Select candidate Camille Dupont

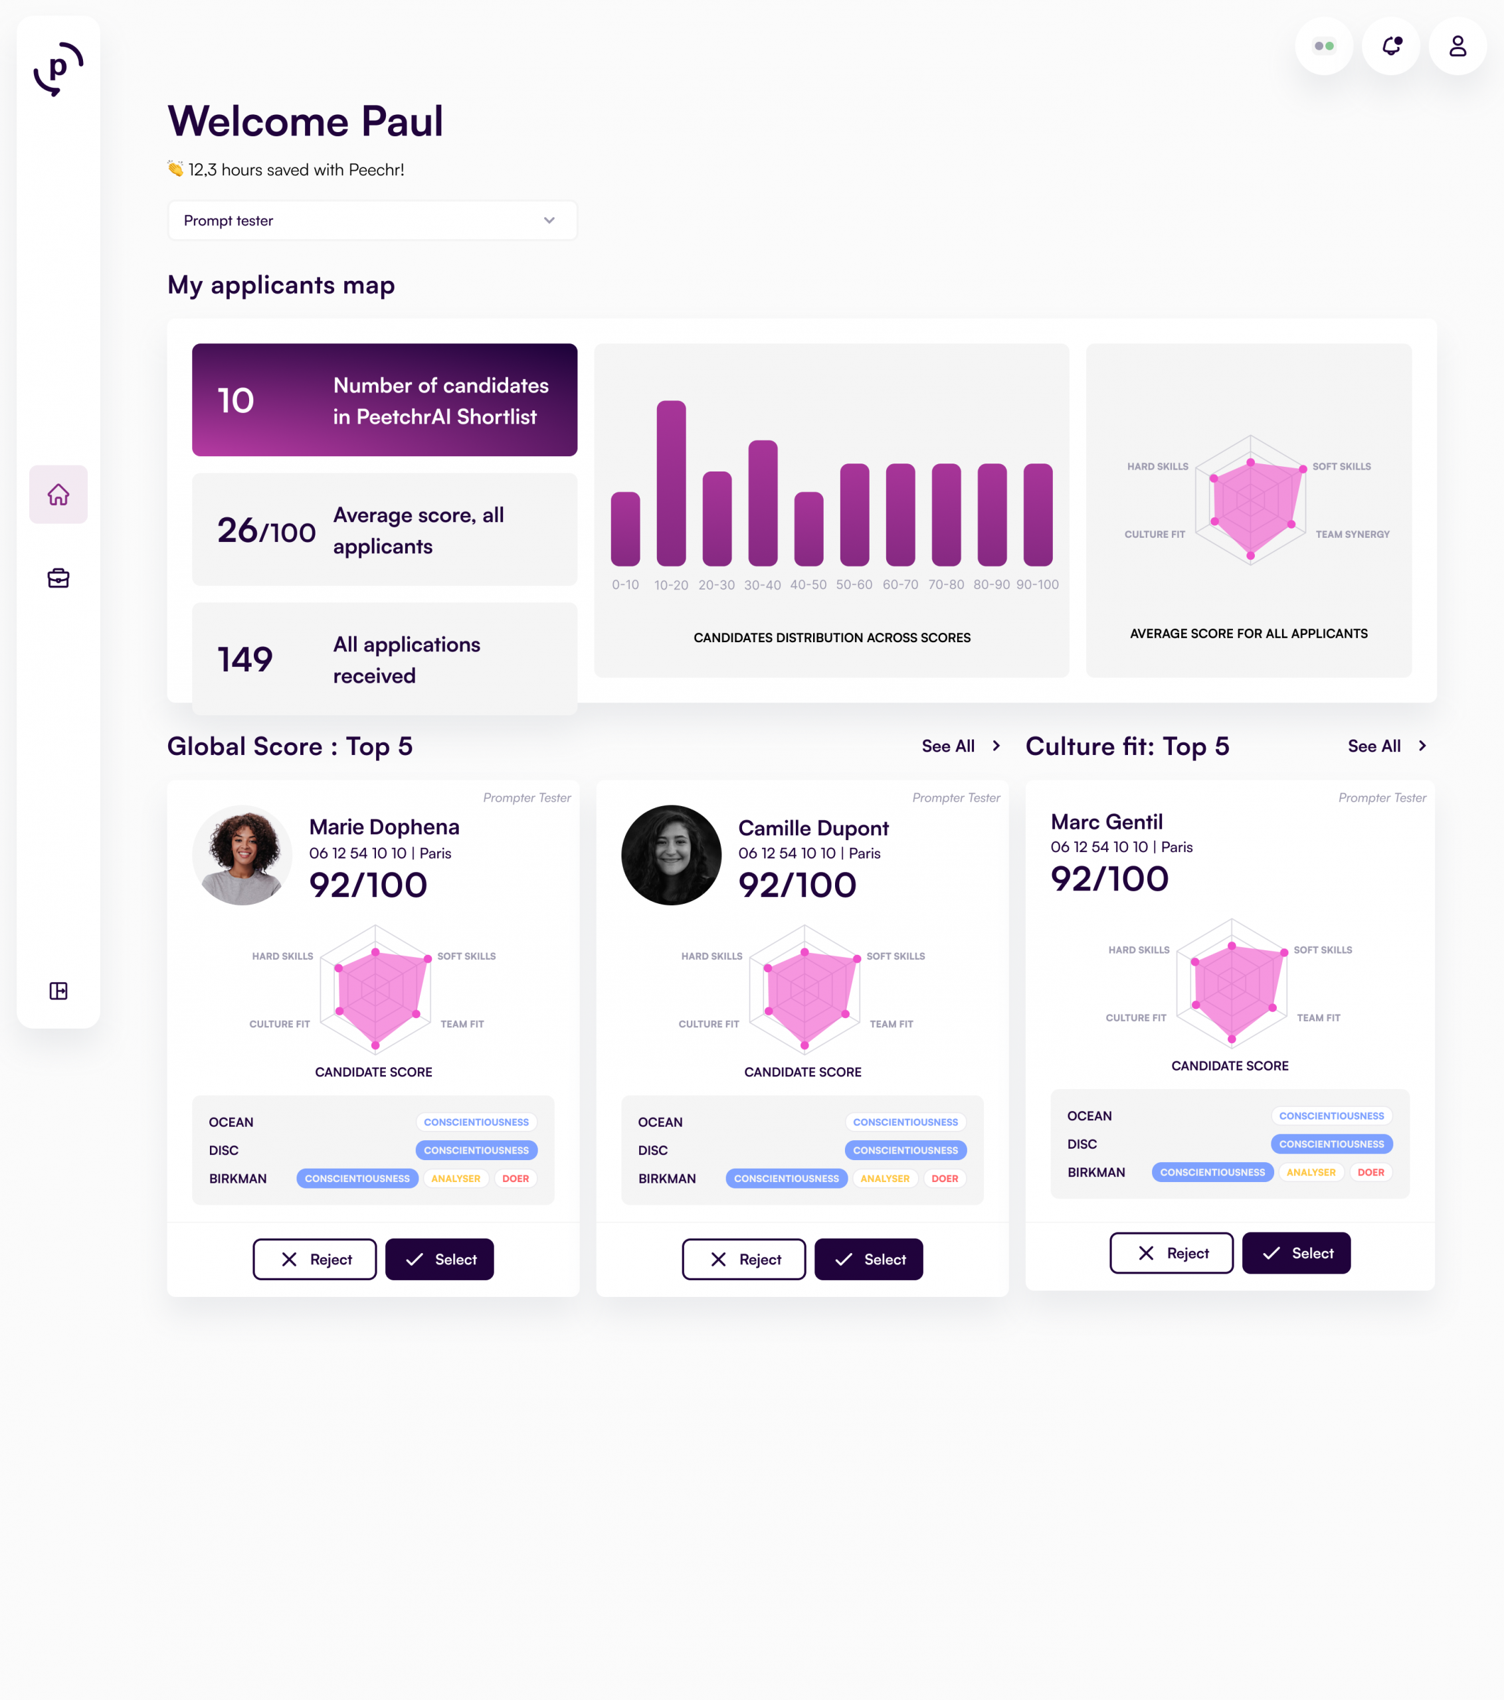[x=868, y=1259]
